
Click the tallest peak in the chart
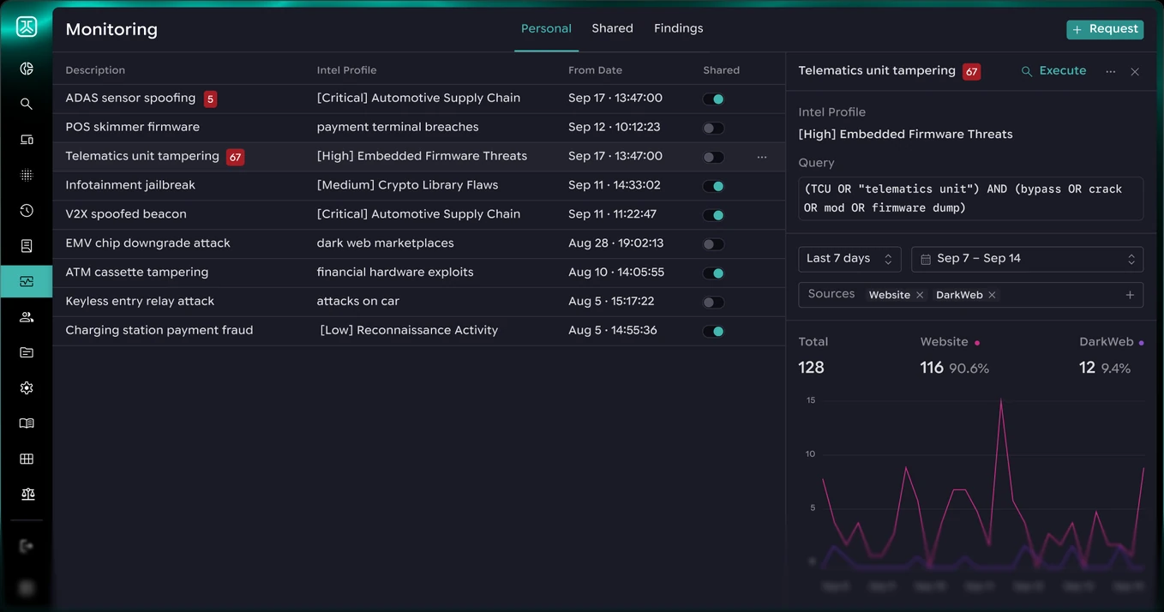[1000, 400]
